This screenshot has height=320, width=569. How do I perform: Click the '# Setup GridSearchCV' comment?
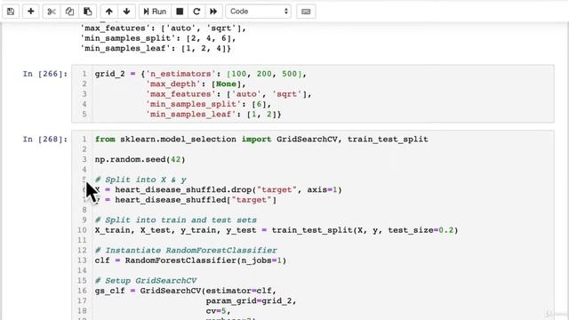pos(146,281)
